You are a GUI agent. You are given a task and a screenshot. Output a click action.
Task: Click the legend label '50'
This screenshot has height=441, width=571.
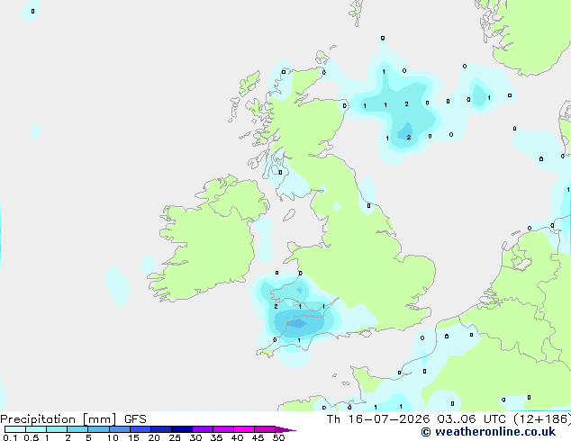pos(278,437)
